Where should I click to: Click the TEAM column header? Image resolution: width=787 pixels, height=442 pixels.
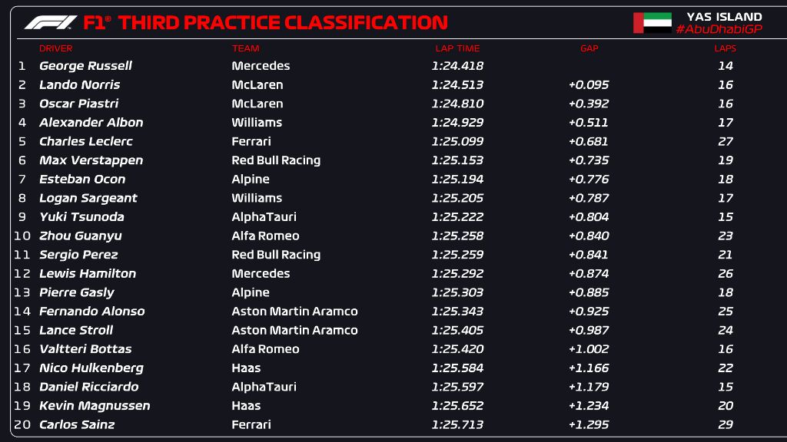coord(245,48)
